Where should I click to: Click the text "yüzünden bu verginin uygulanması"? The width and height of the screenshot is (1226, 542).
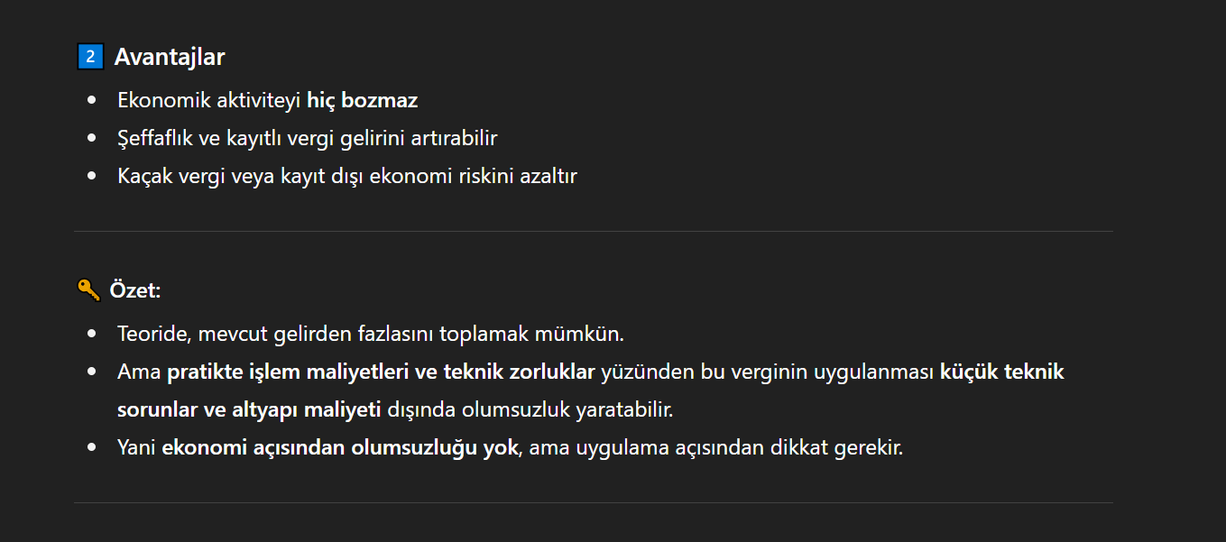click(767, 372)
